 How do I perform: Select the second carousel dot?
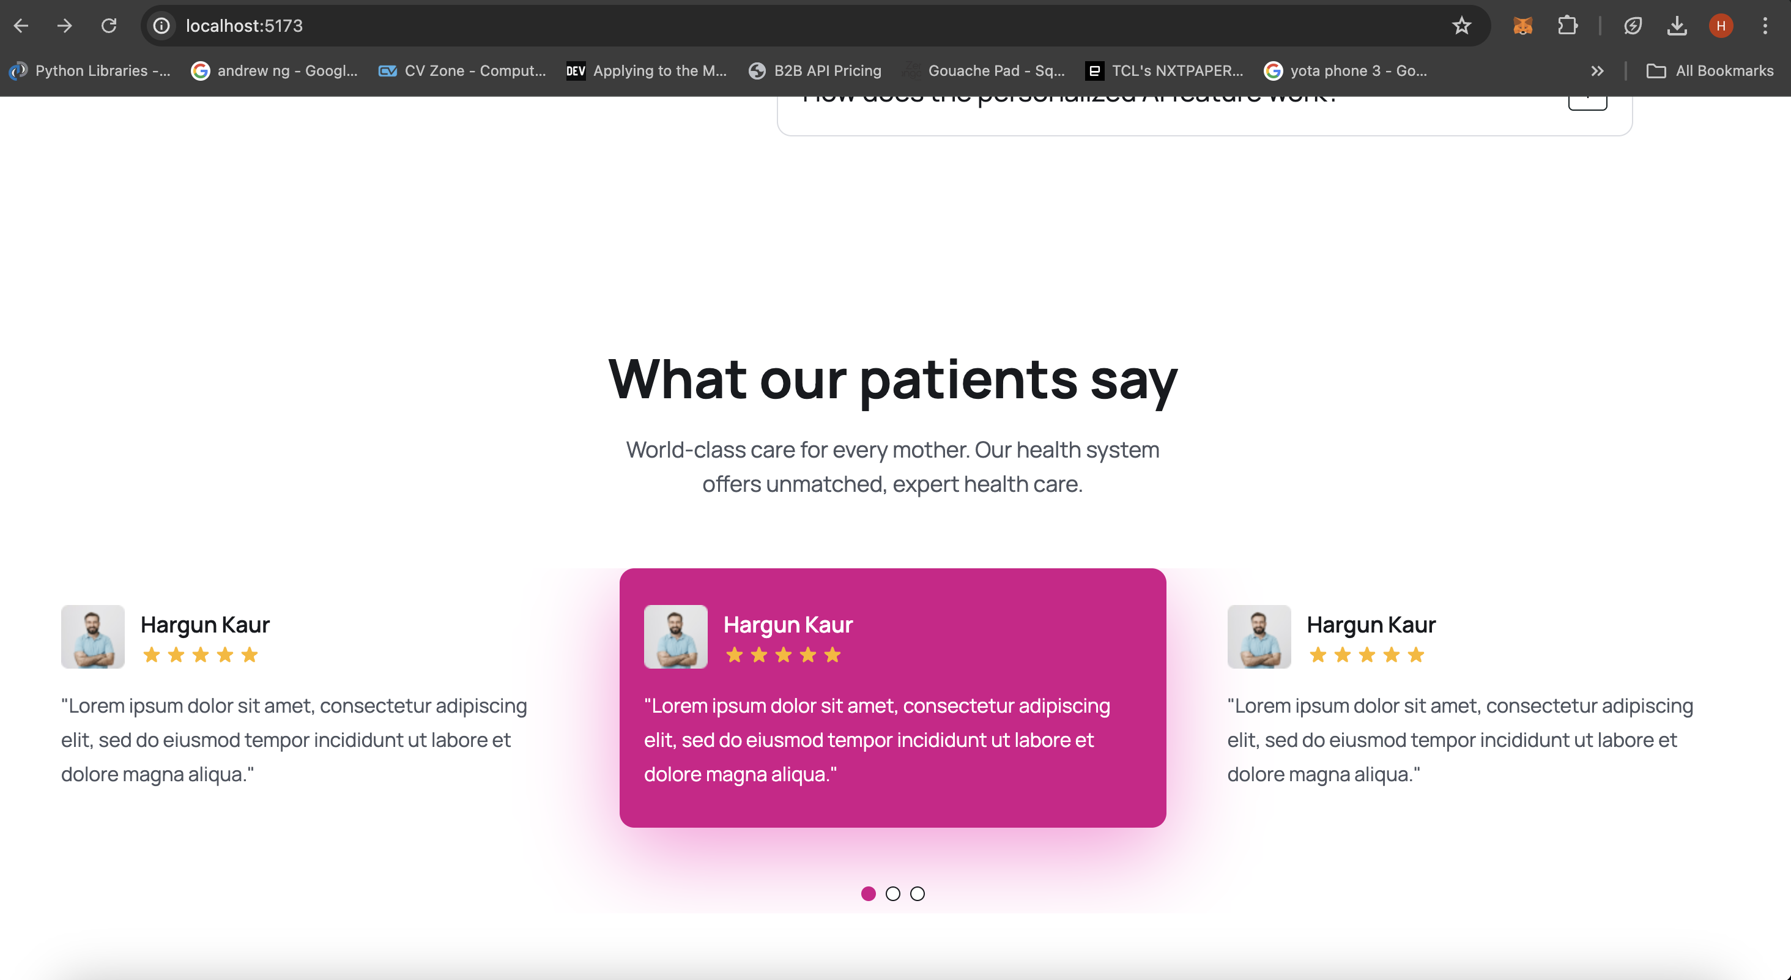tap(892, 894)
